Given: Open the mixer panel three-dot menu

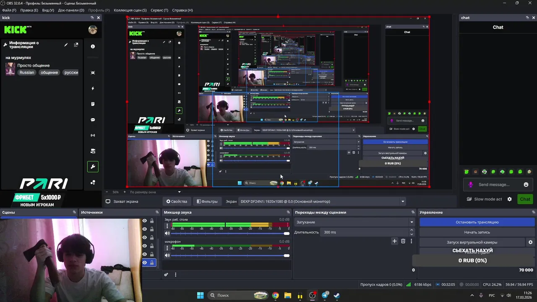Looking at the screenshot, I should pos(175,275).
